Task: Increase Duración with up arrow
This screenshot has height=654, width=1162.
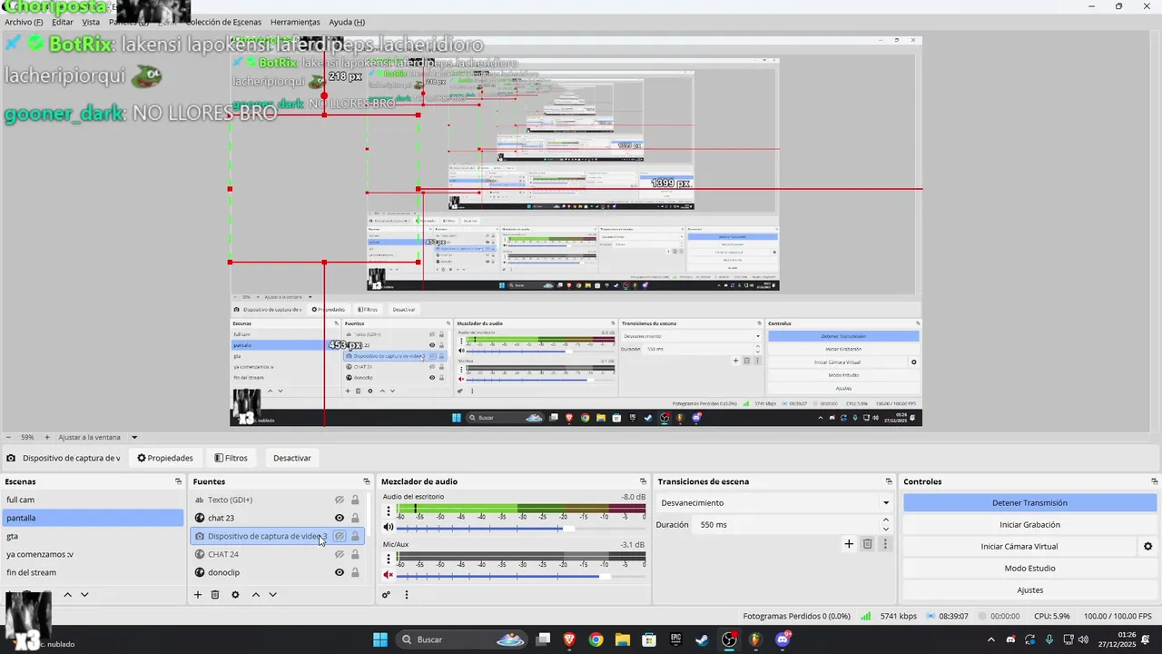Action: [x=886, y=520]
